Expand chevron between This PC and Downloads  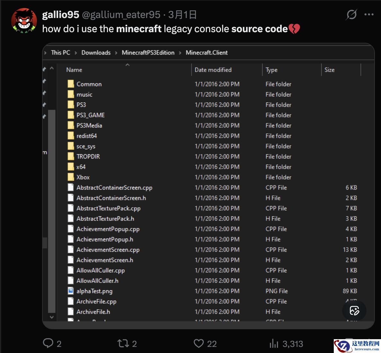[x=76, y=53]
